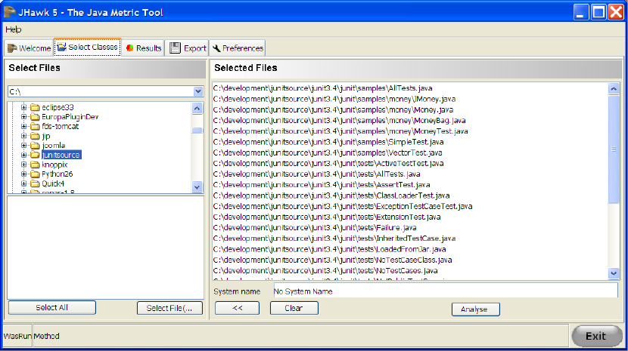This screenshot has width=628, height=351.
Task: Click the EuropaPluginDev folder icon
Action: click(x=36, y=117)
